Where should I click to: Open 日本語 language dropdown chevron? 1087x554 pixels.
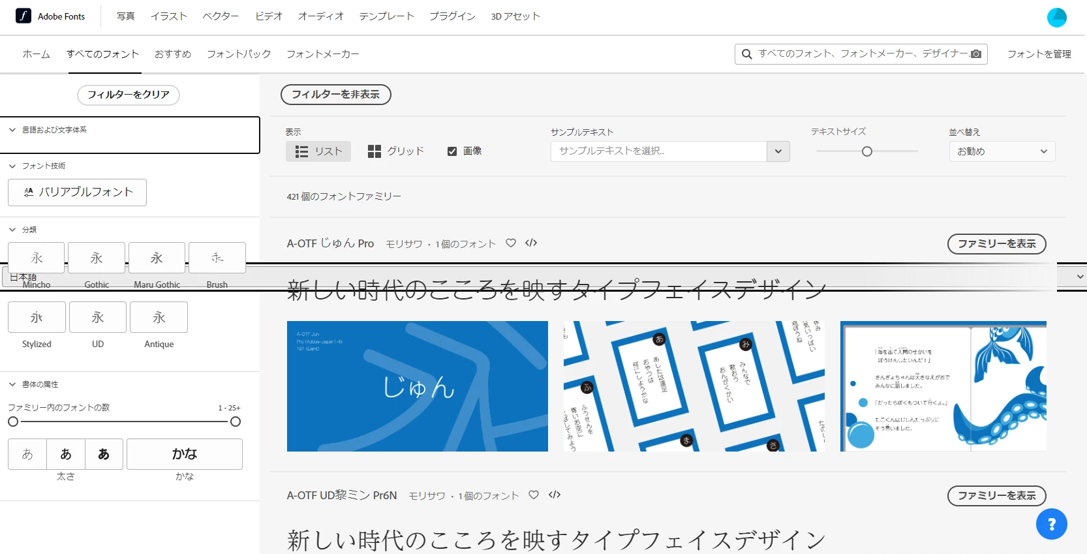coord(1080,277)
